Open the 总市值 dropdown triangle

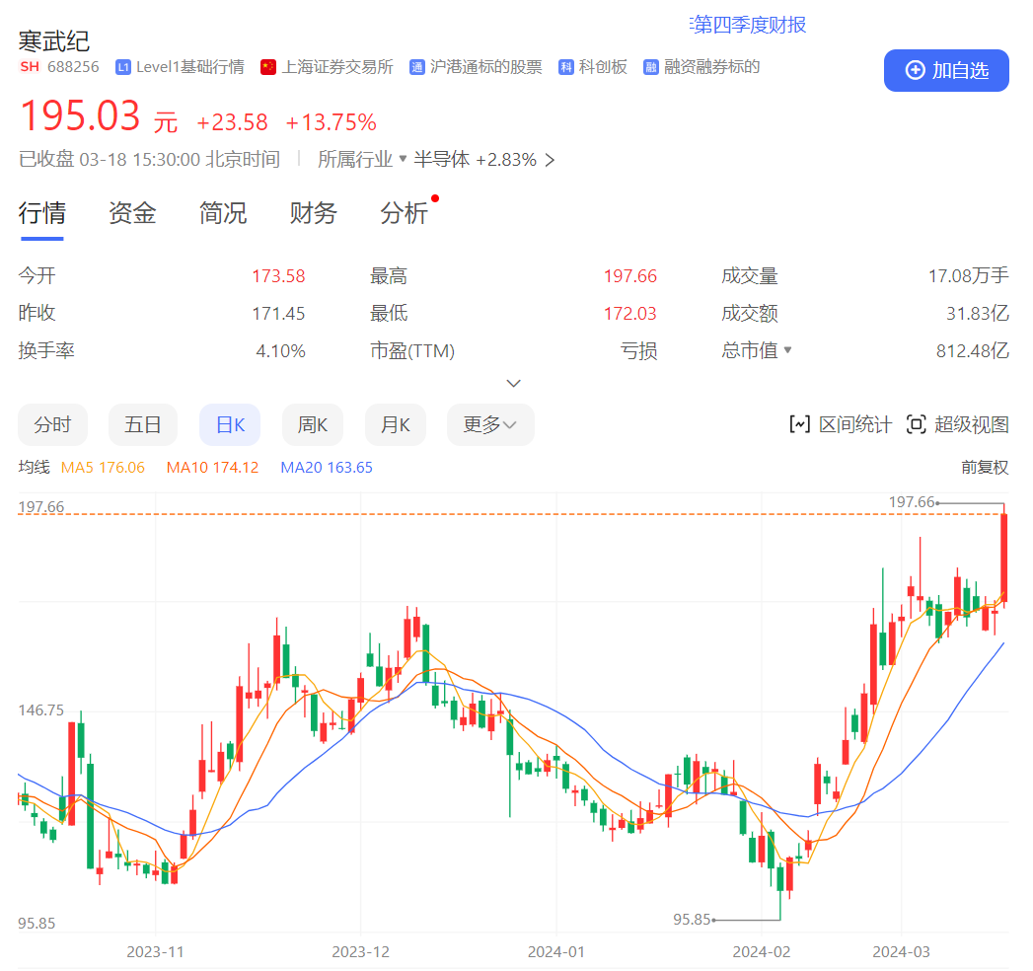click(787, 349)
